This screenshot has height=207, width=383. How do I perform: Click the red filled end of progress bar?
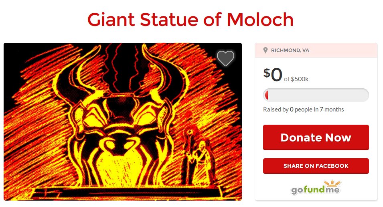pyautogui.click(x=266, y=95)
